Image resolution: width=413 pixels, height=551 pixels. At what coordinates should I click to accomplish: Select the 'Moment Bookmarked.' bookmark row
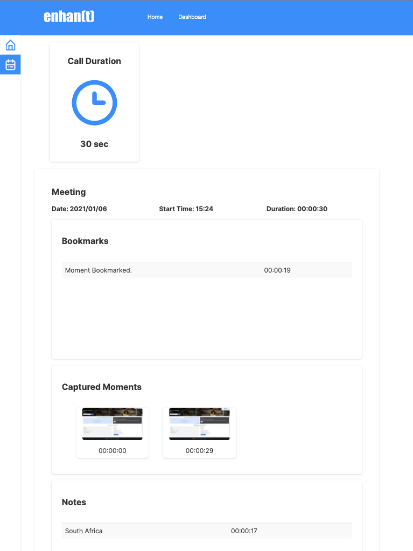[99, 270]
